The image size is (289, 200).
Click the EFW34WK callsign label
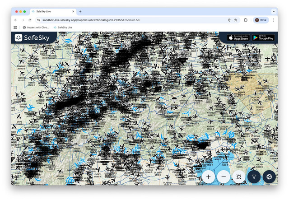tap(21, 66)
